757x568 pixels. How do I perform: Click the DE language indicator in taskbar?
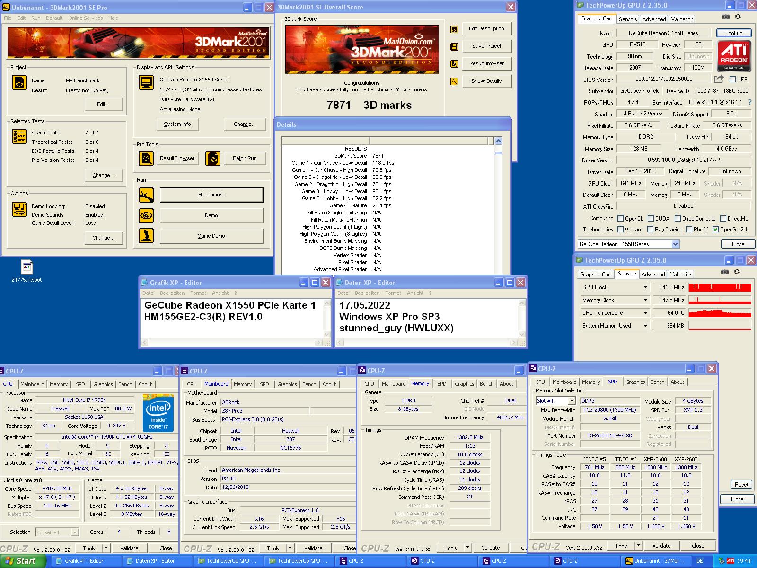pos(699,561)
